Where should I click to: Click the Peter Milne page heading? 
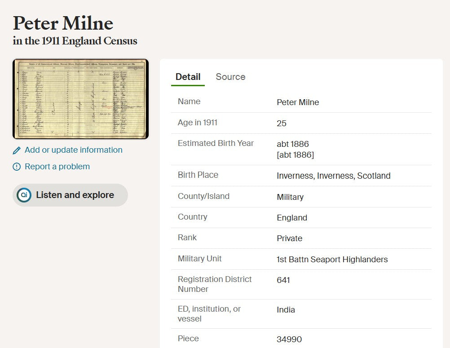pos(63,23)
